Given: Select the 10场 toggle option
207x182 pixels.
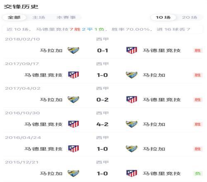Looking at the screenshot, I should [163, 17].
